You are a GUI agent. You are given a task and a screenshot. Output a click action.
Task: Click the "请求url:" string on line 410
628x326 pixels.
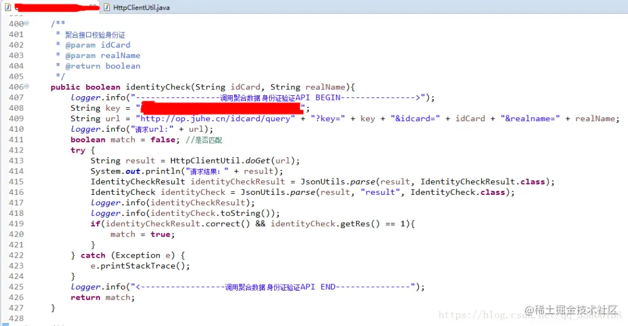click(152, 129)
